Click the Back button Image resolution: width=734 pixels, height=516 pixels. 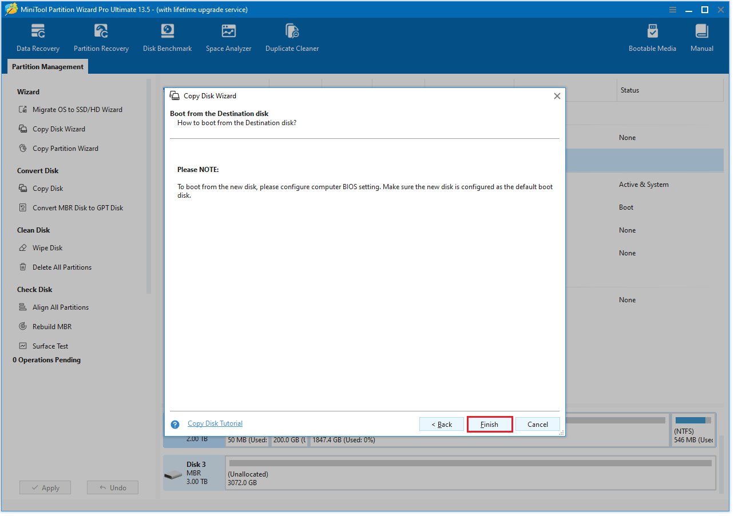[441, 424]
